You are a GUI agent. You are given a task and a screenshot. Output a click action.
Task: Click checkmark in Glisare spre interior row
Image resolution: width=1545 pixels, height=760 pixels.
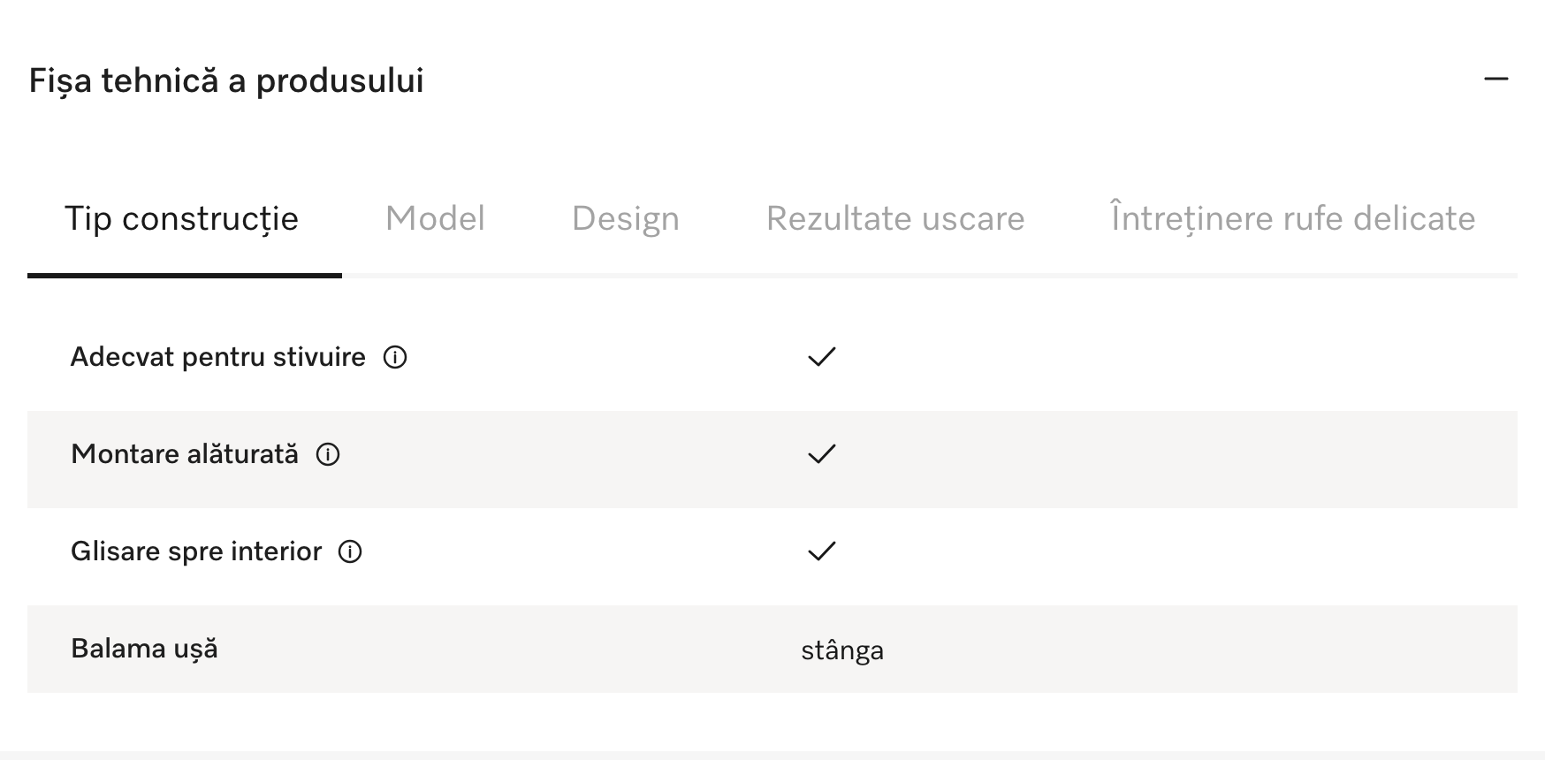[x=821, y=551]
